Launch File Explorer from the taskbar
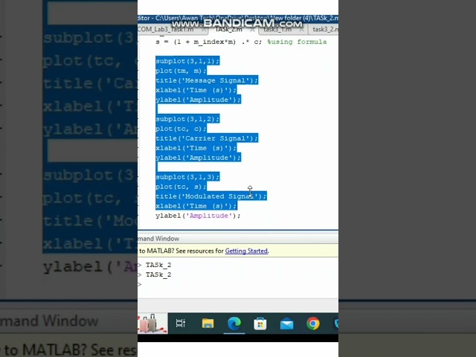The image size is (476, 357). [208, 324]
